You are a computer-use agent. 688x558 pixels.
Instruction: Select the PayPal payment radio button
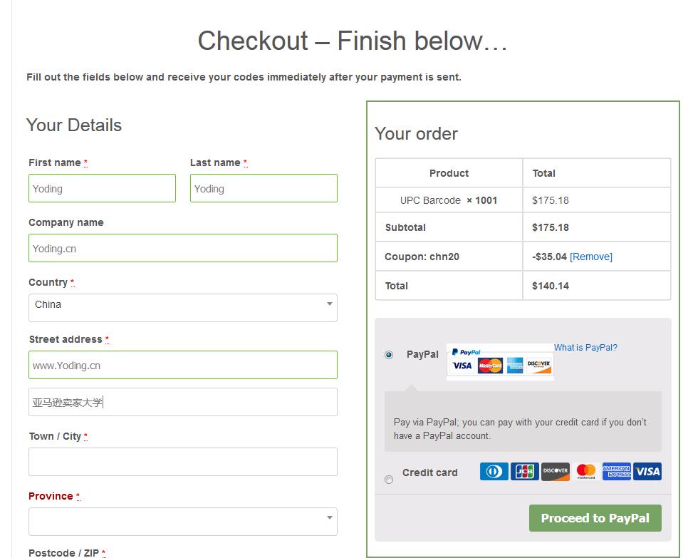tap(389, 354)
